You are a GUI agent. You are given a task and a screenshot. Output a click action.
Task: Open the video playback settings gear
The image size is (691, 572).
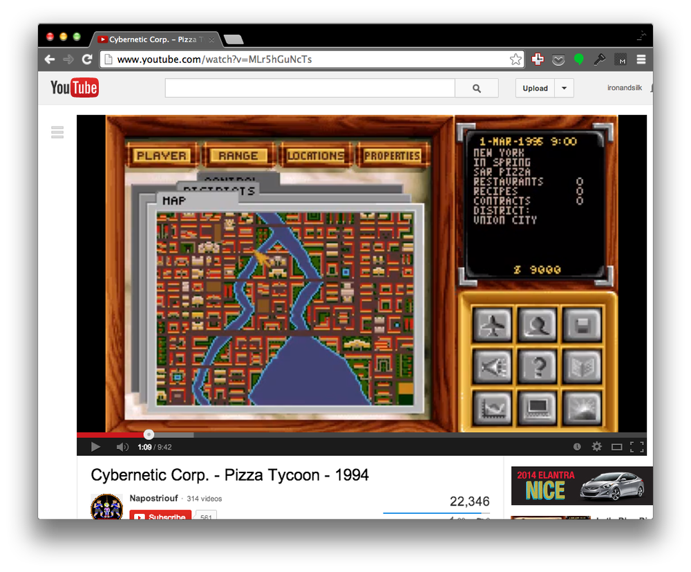(x=596, y=447)
